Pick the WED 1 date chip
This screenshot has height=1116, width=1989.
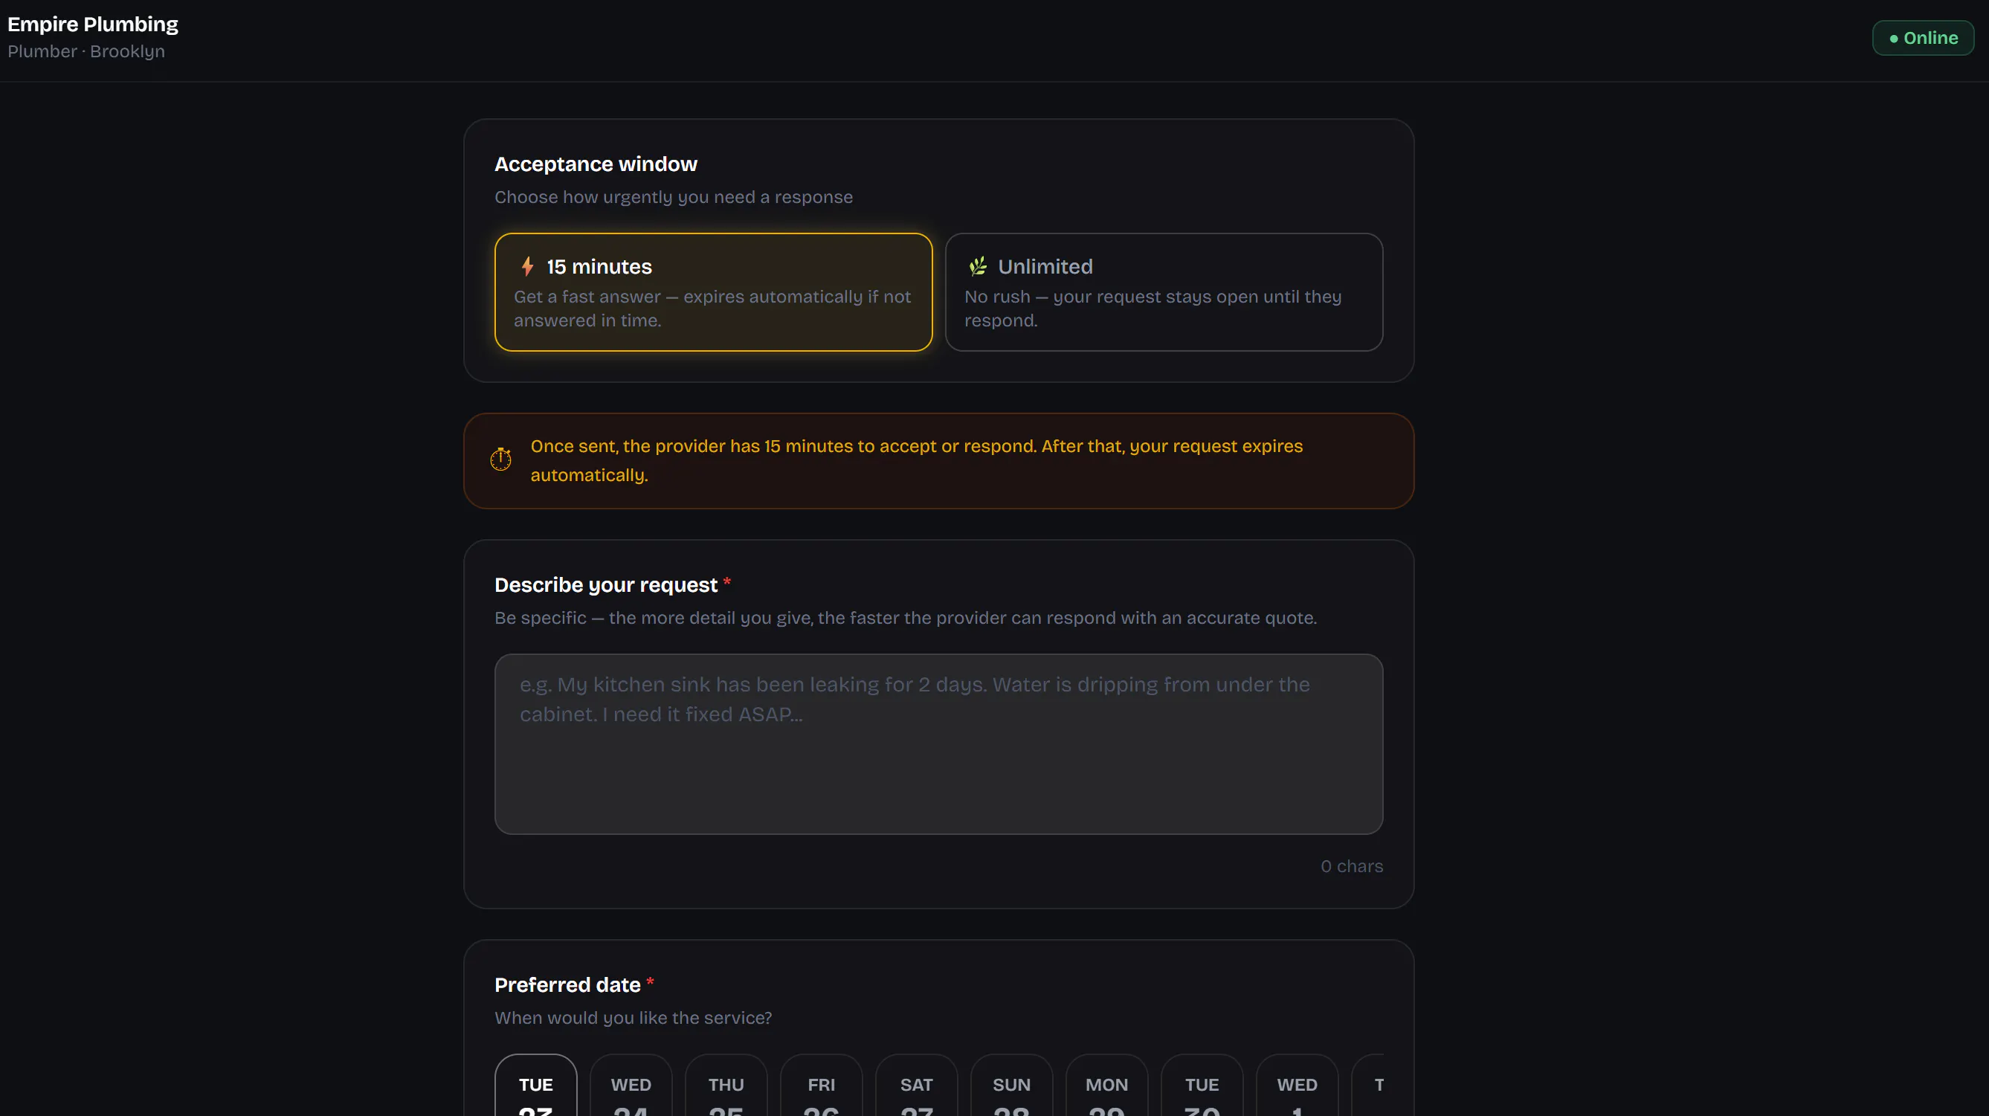click(x=1297, y=1085)
